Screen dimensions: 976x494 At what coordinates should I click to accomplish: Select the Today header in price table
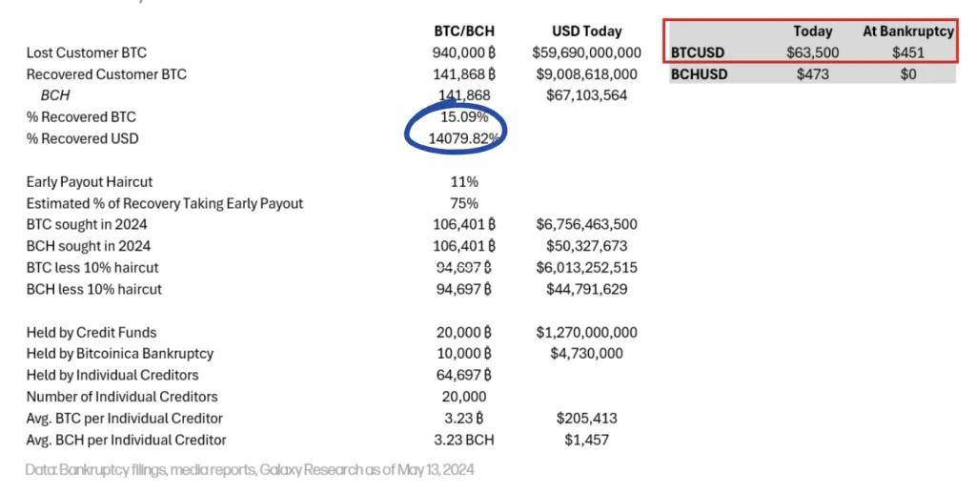pos(812,31)
